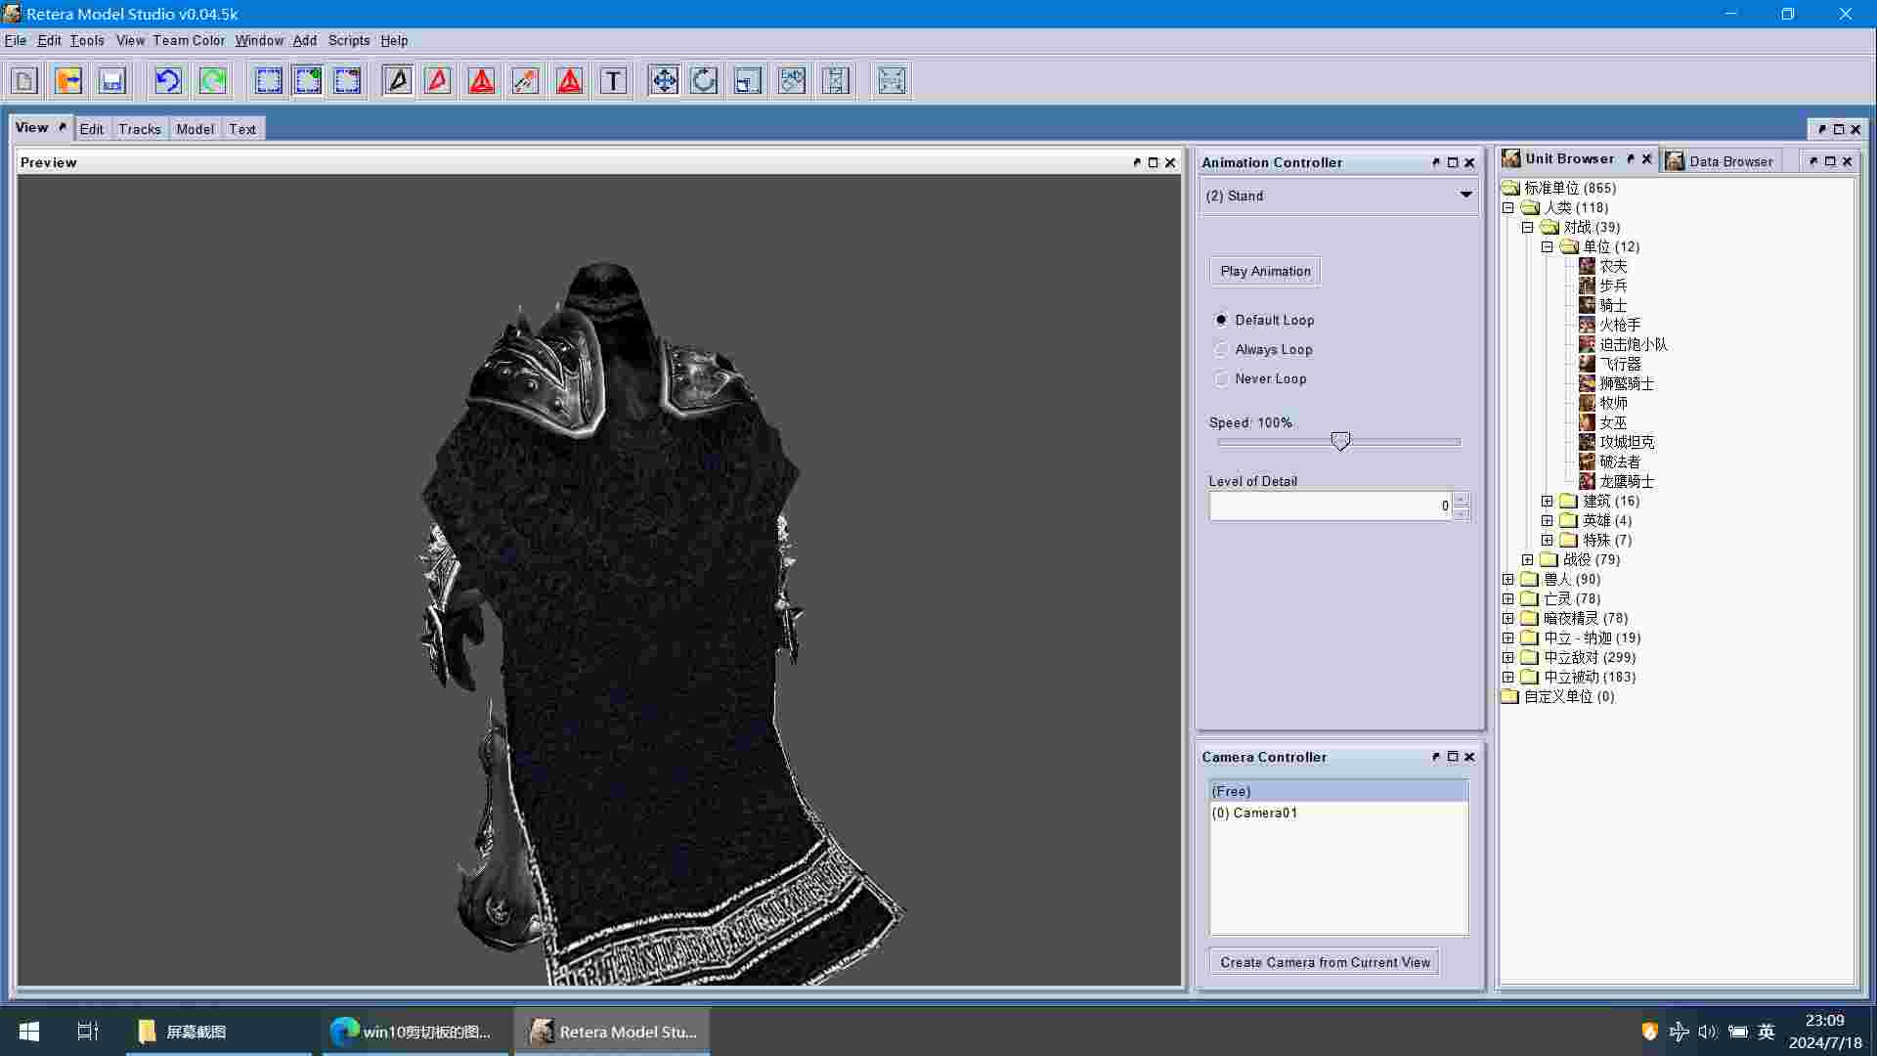Select the Rotate tool circular arrow
The width and height of the screenshot is (1877, 1056).
pos(704,80)
